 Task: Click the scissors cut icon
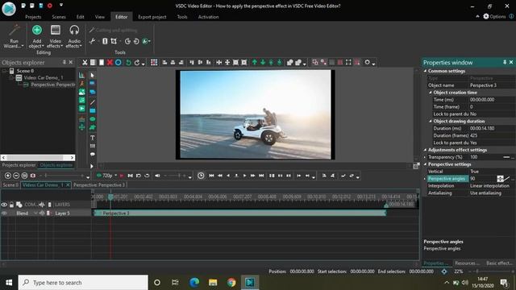pyautogui.click(x=85, y=63)
